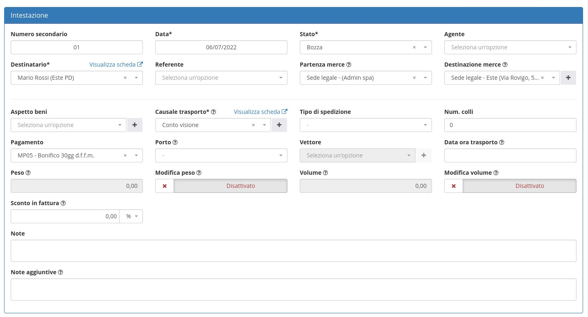Open the Agente dropdown
The image size is (588, 317).
(510, 47)
